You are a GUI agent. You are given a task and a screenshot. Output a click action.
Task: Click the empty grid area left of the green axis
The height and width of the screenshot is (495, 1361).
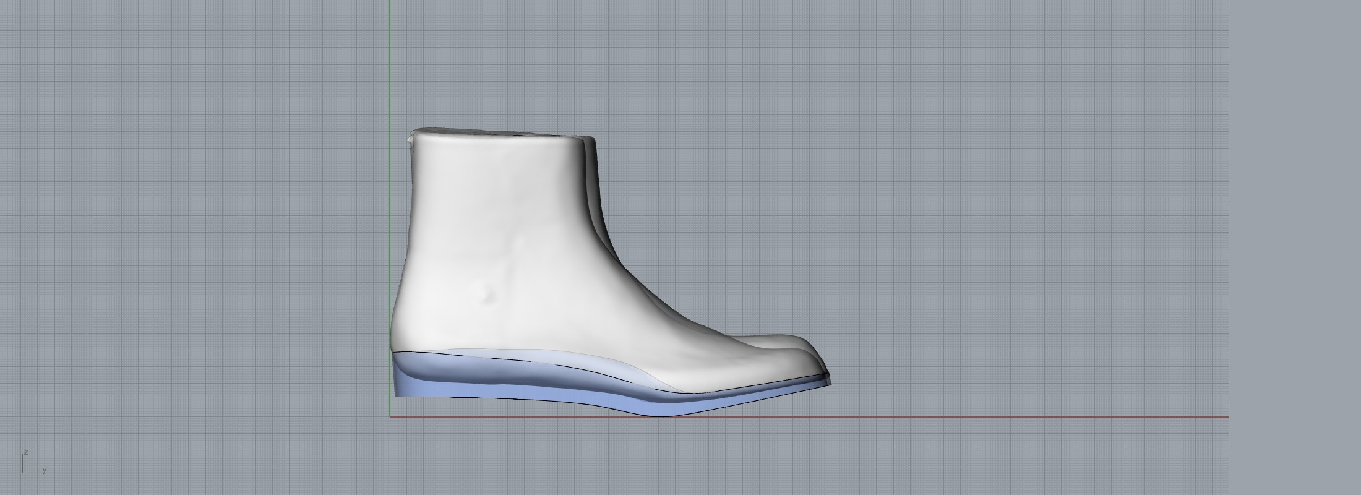click(x=186, y=247)
